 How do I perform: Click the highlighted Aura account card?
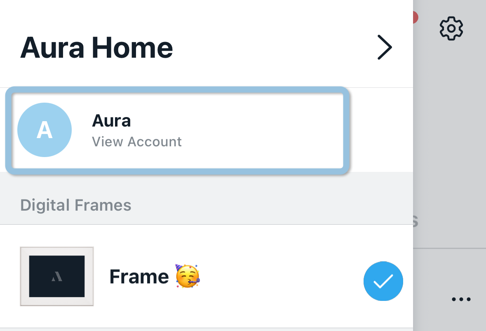click(177, 130)
